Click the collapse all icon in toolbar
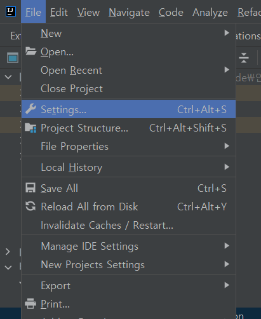 (x=244, y=58)
